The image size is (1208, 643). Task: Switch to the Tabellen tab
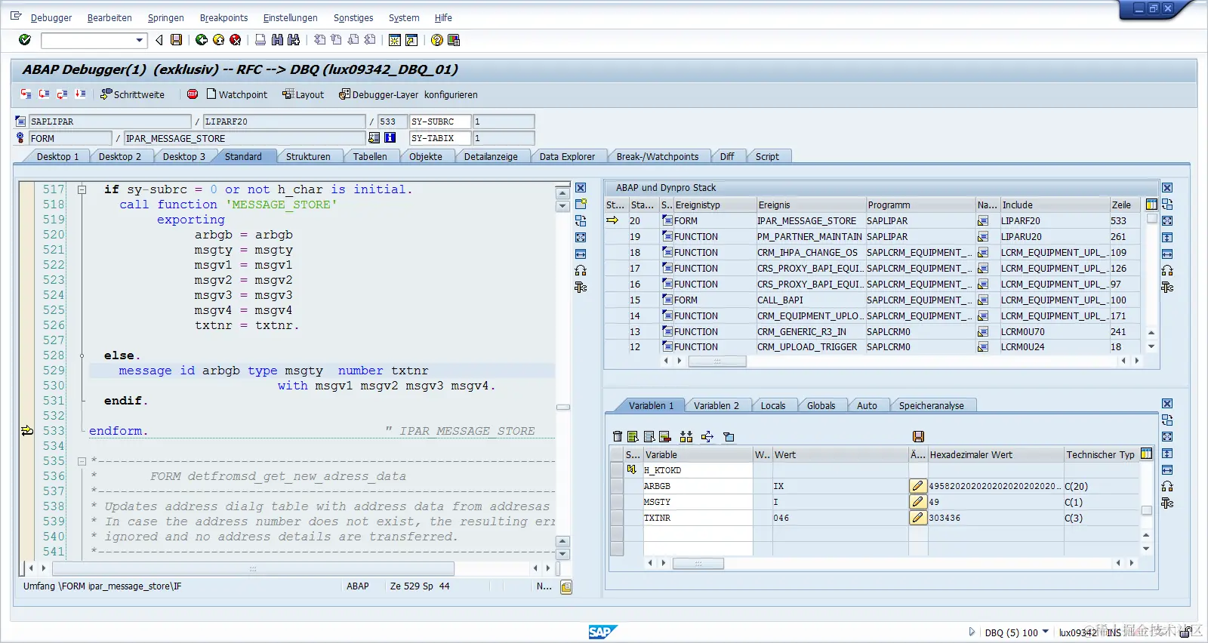370,157
